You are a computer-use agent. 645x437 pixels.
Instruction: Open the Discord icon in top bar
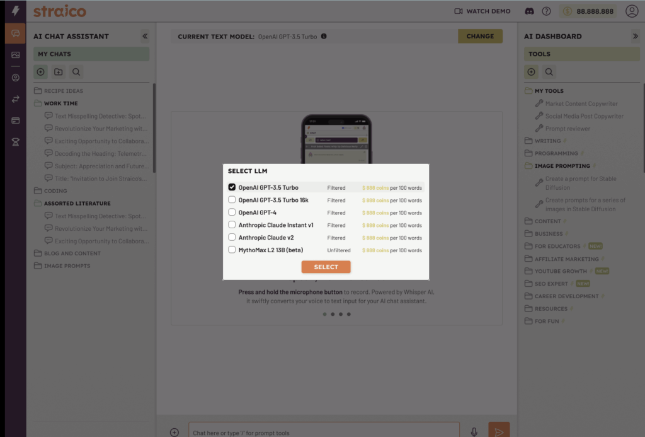529,11
